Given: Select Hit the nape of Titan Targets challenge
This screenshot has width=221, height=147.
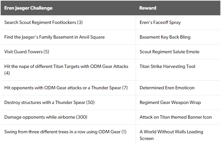Looking at the screenshot, I should tap(66, 70).
